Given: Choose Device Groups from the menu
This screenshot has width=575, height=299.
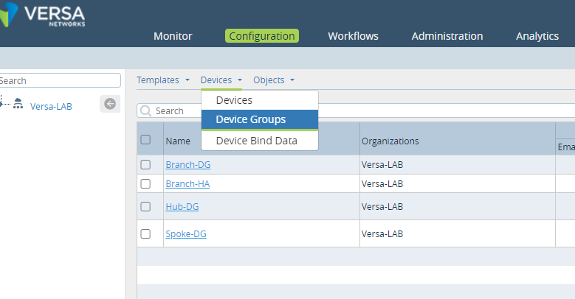Looking at the screenshot, I should tap(250, 119).
